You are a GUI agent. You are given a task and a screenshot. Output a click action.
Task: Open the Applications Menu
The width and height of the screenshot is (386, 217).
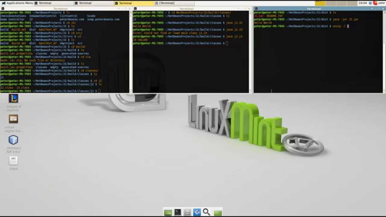click(17, 3)
